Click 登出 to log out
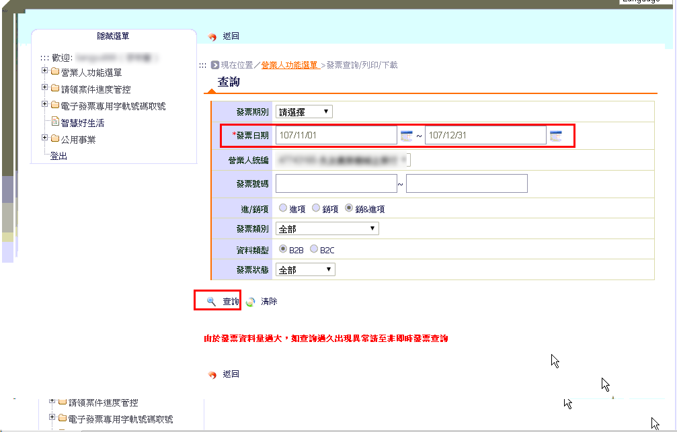The height and width of the screenshot is (432, 677). pos(58,156)
